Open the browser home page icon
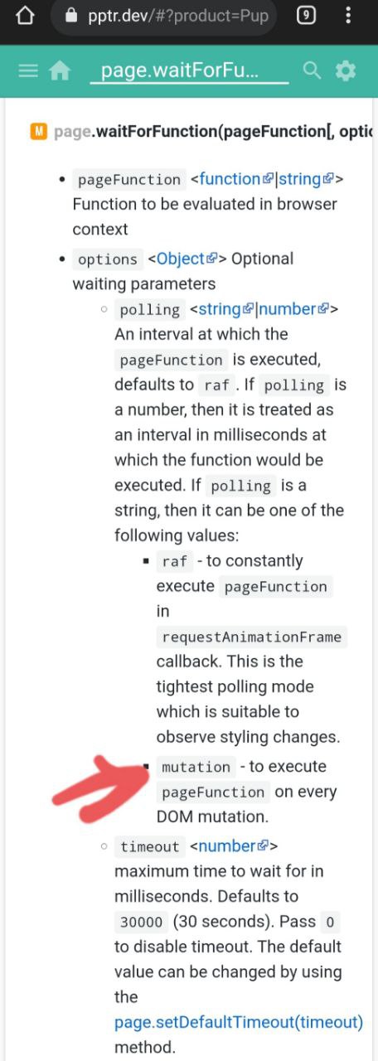378x1061 pixels. click(25, 16)
